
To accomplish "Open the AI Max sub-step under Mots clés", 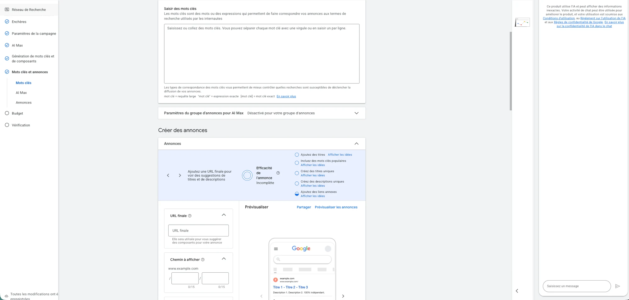I will [21, 93].
